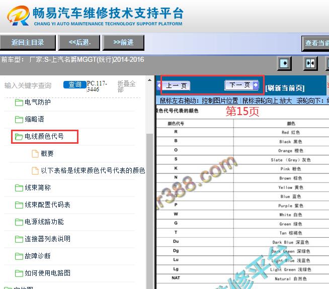Viewport: 329px width, 289px height.
Task: Click the Lg color code cell
Action: pos(176,269)
